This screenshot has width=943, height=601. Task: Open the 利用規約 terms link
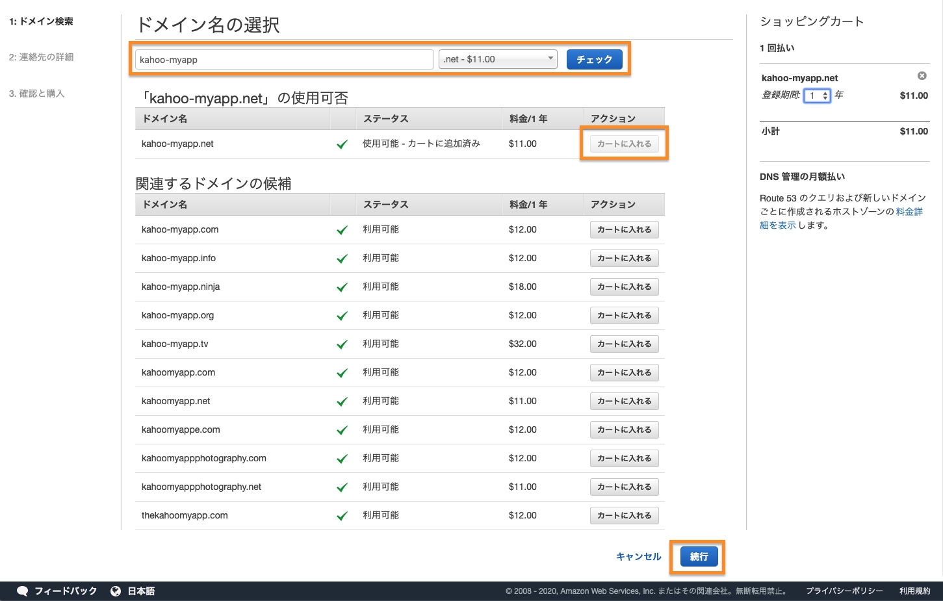pos(914,591)
